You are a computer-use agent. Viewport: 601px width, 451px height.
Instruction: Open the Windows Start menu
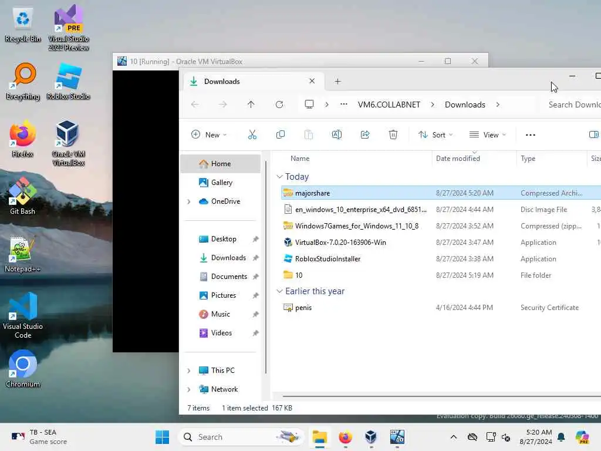162,437
